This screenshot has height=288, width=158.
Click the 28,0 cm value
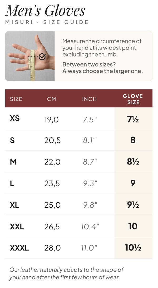tap(52, 248)
